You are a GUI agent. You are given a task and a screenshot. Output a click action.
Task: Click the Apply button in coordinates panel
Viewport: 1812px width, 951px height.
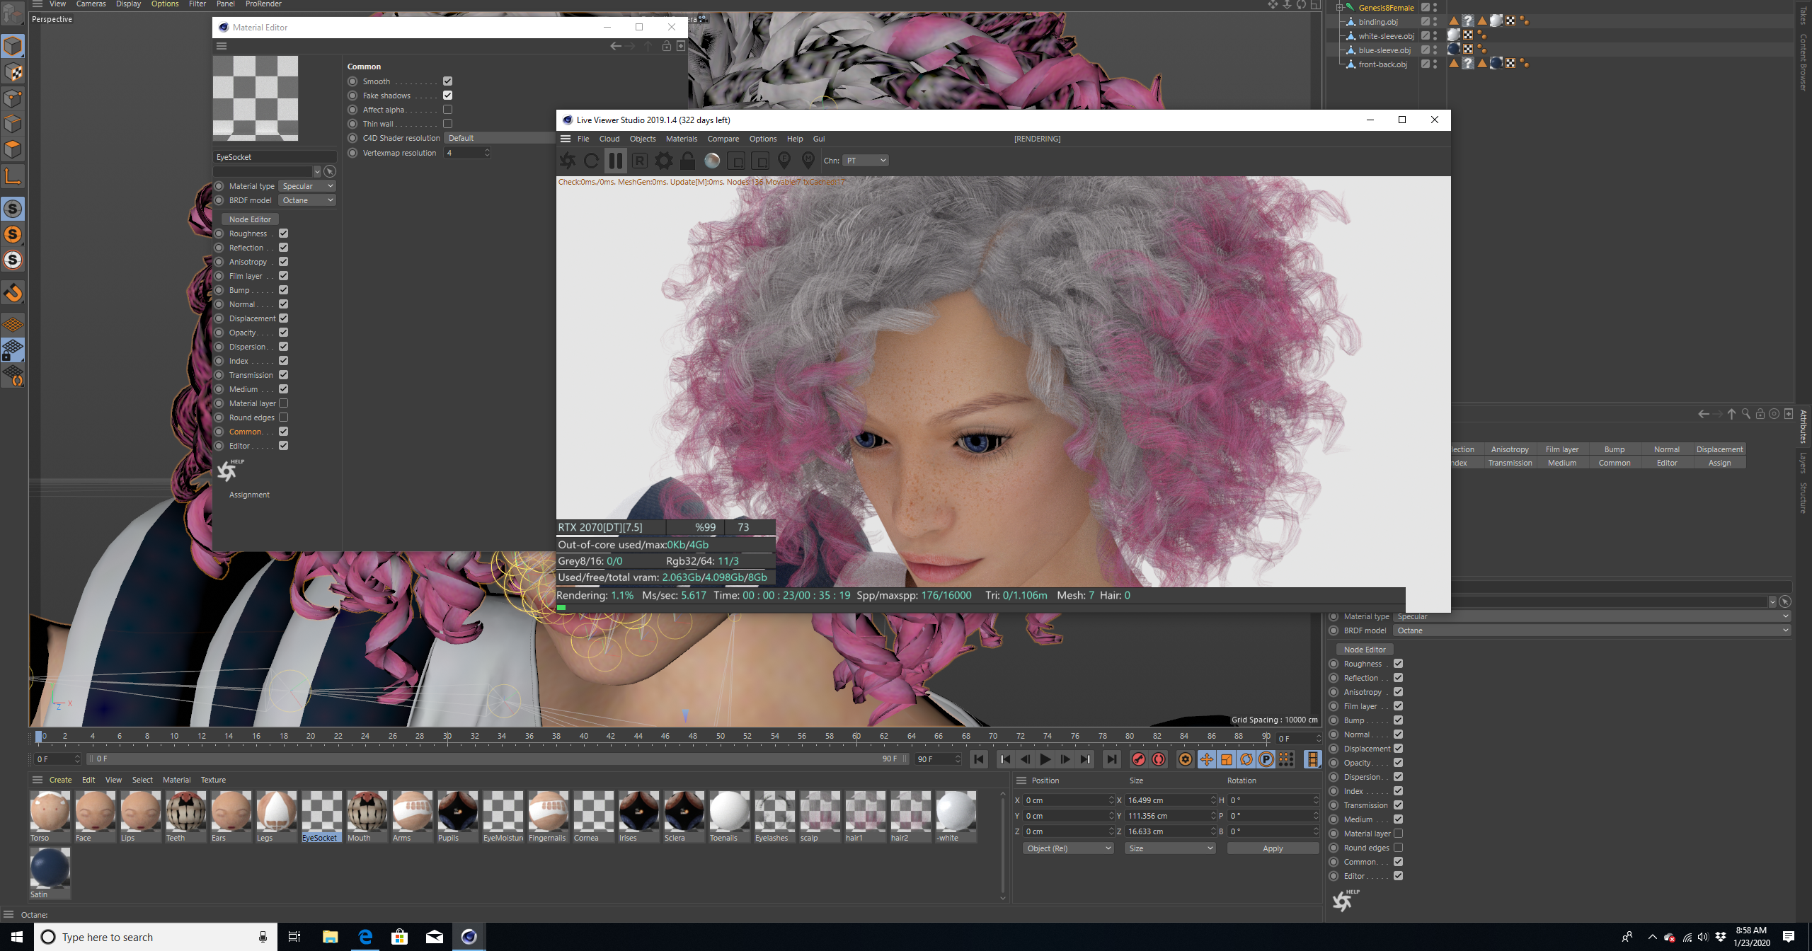click(1272, 848)
